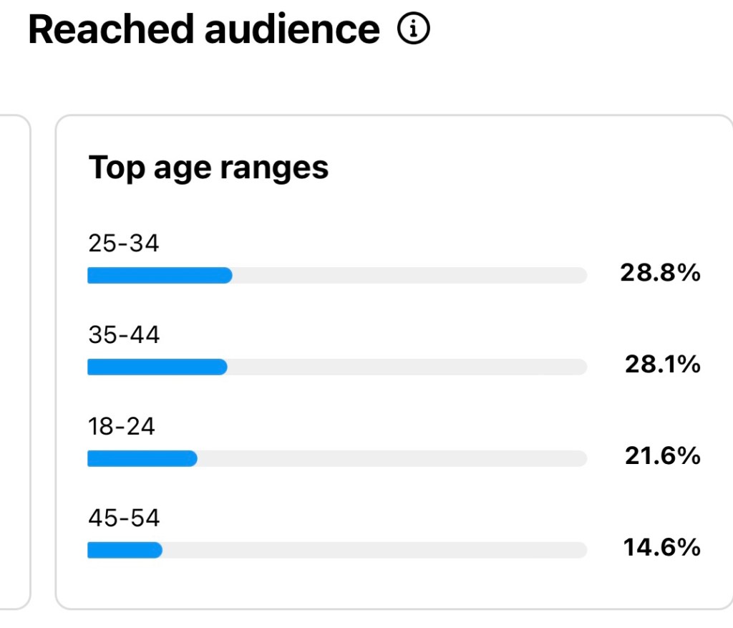This screenshot has height=628, width=733.
Task: Click the Reached audience heading
Action: [x=204, y=29]
